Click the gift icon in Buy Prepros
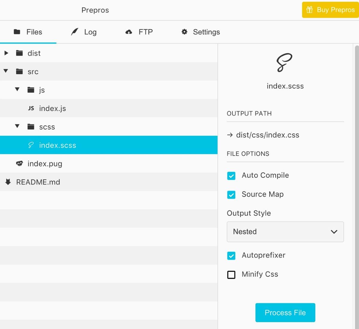This screenshot has height=329, width=359. [310, 10]
